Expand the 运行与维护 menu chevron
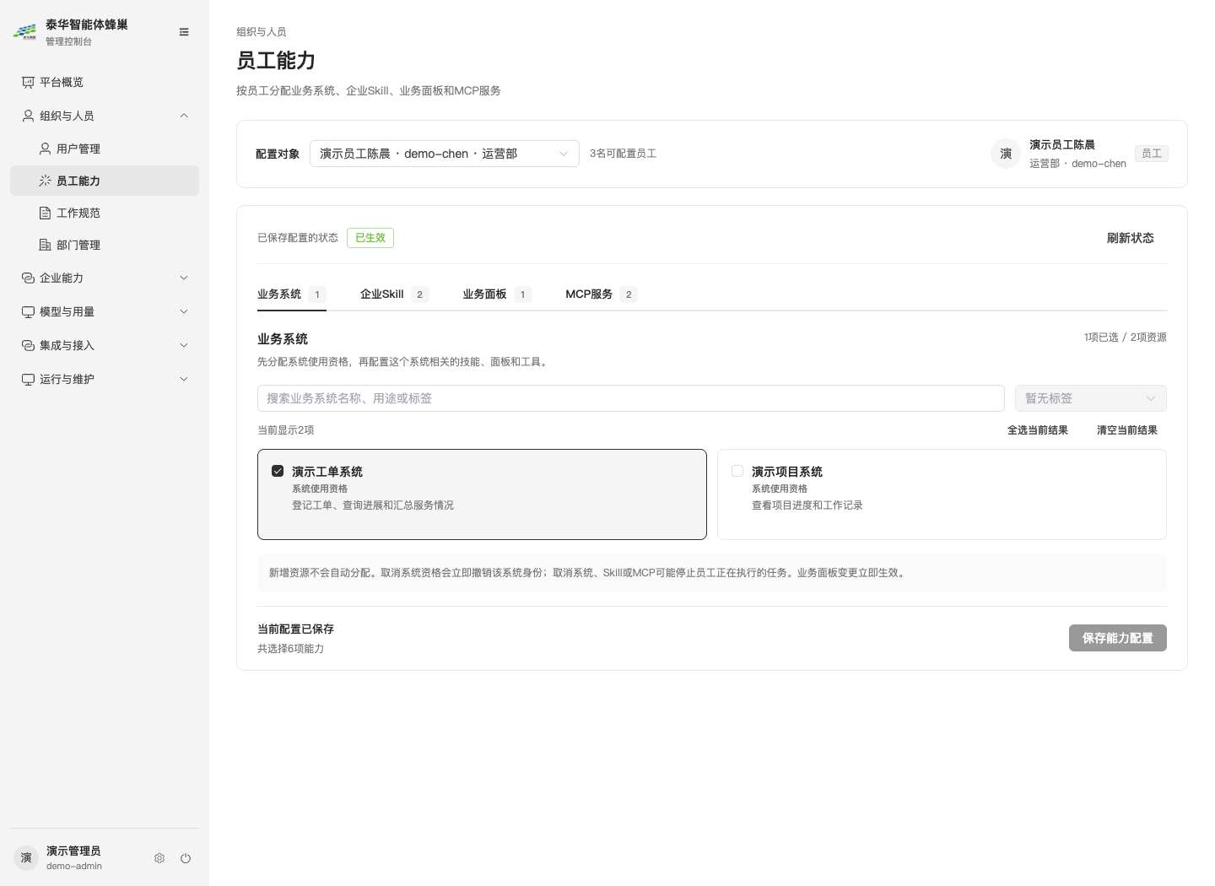1215x886 pixels. (184, 379)
